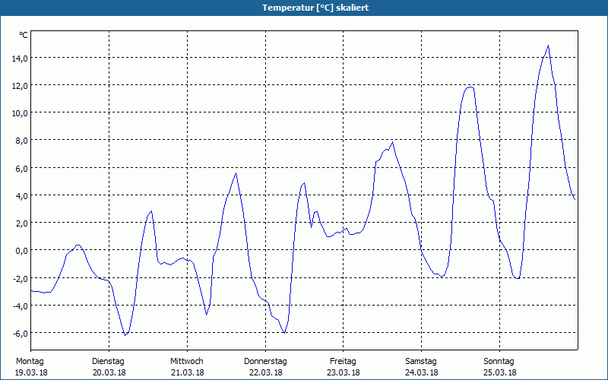Image resolution: width=608 pixels, height=380 pixels.
Task: Click the -2,0 axis value
Action: (20, 278)
